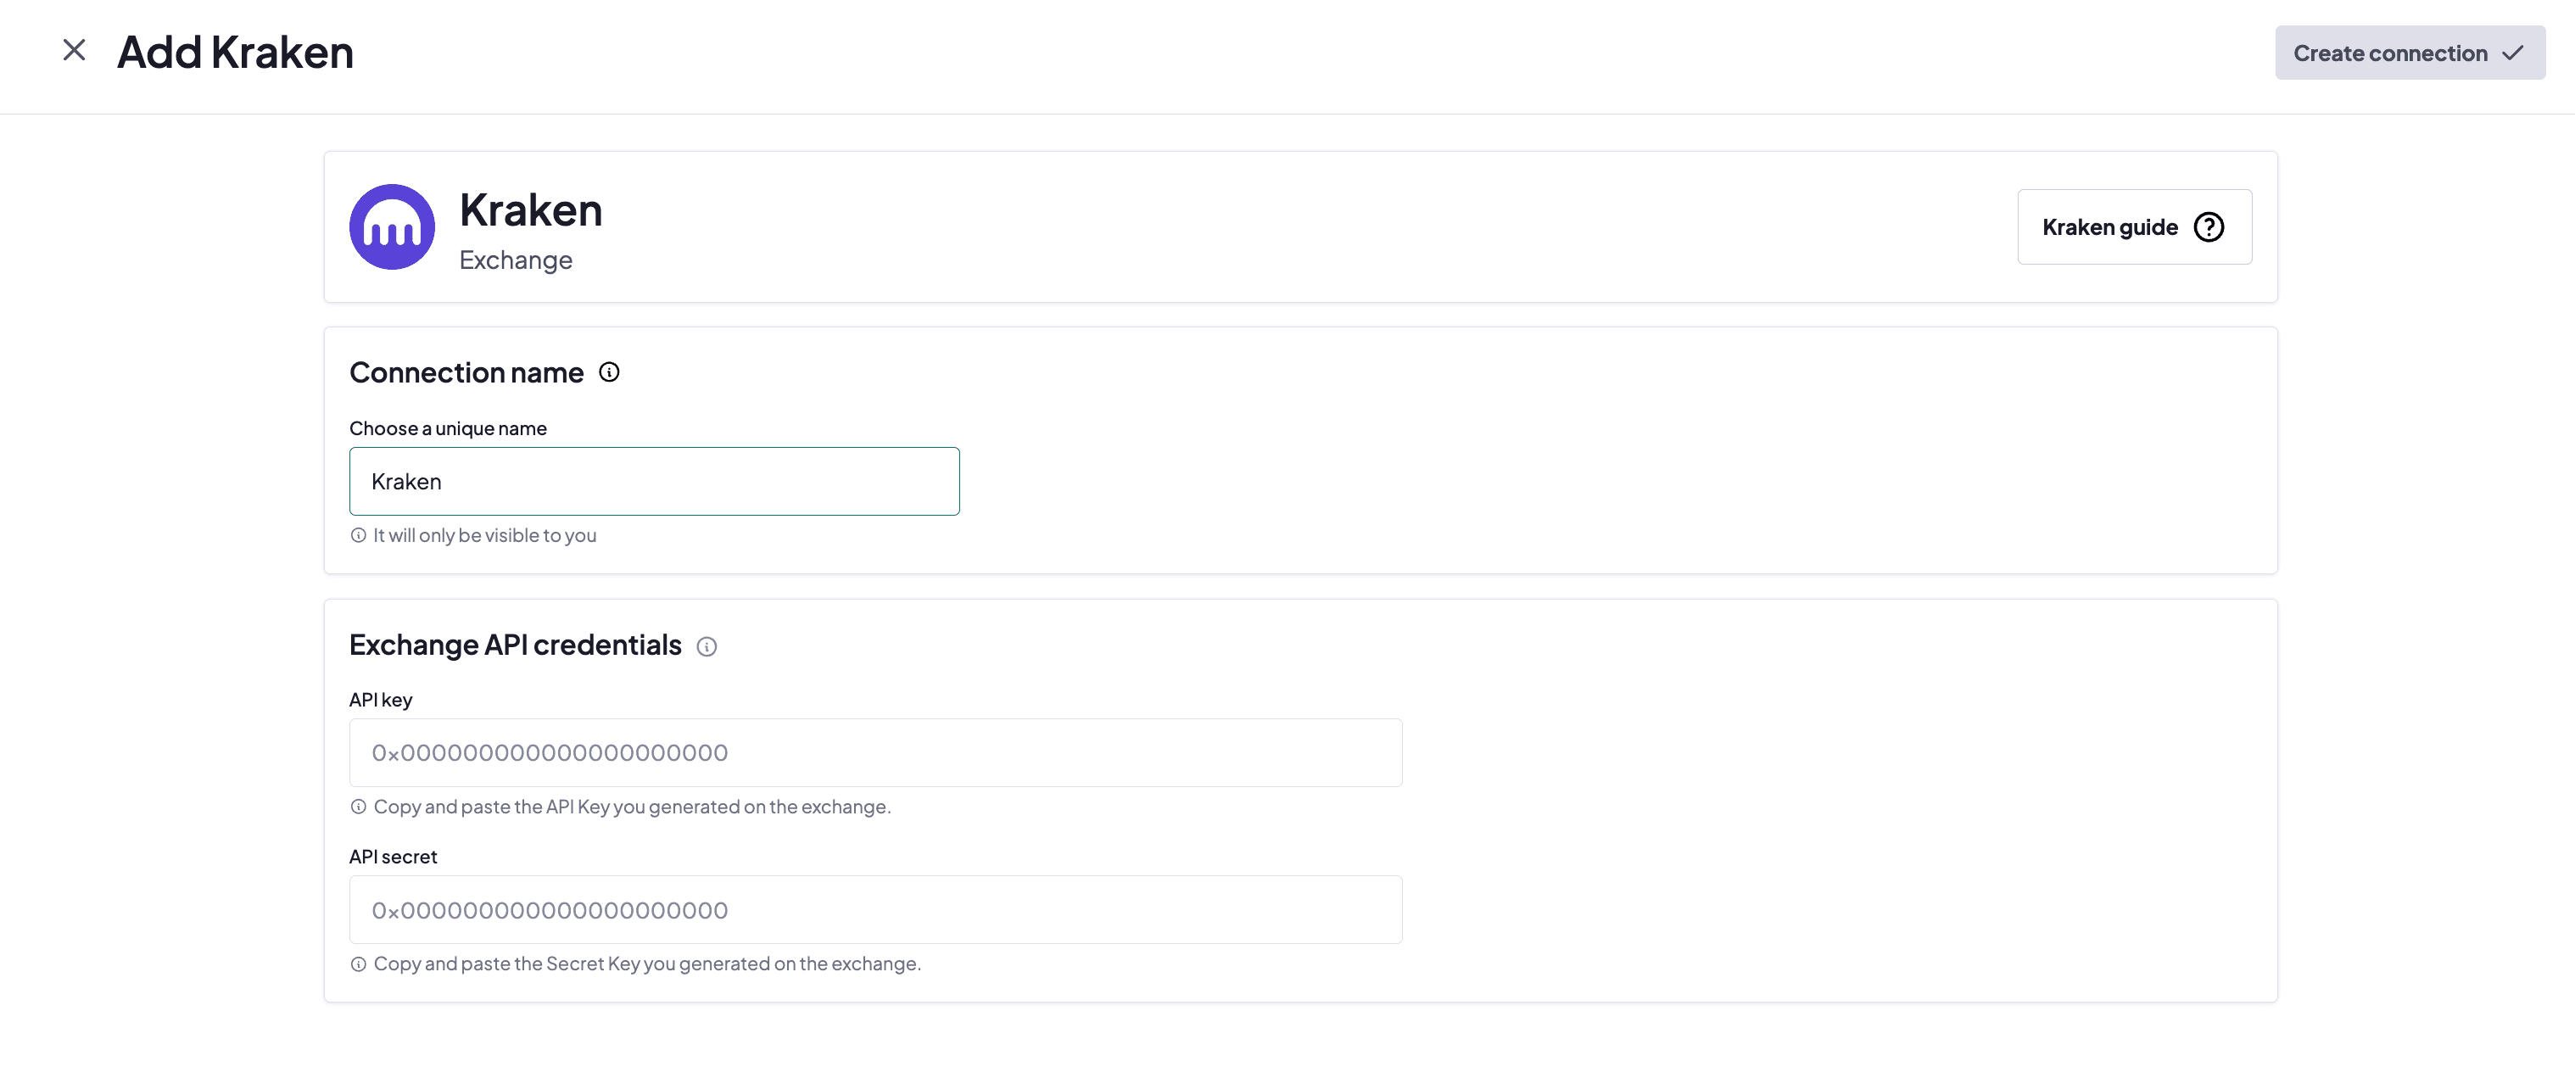Click into the API key field
2575x1067 pixels.
(x=874, y=752)
